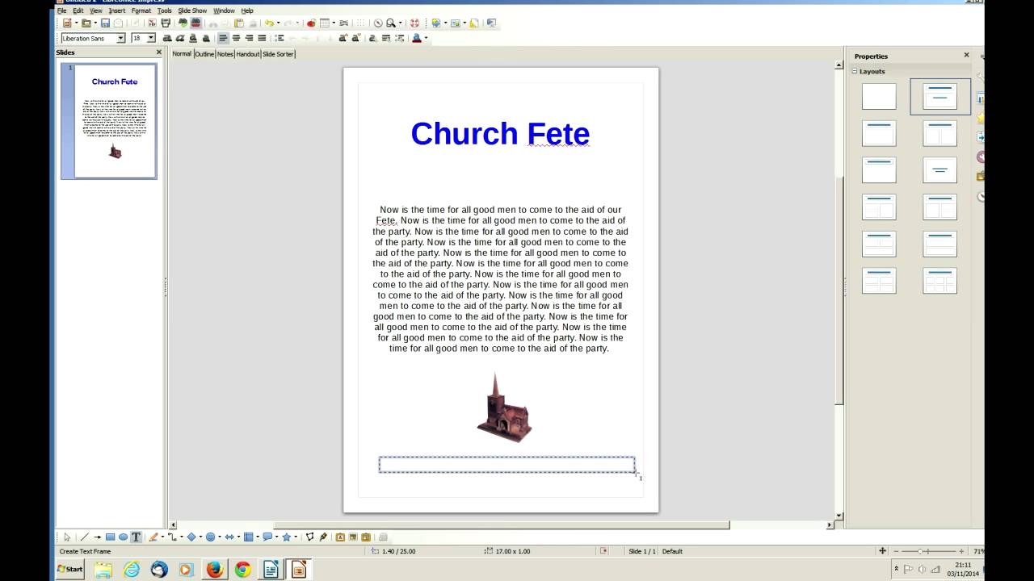Viewport: 1034px width, 581px height.
Task: Toggle Italic text formatting
Action: pos(180,38)
